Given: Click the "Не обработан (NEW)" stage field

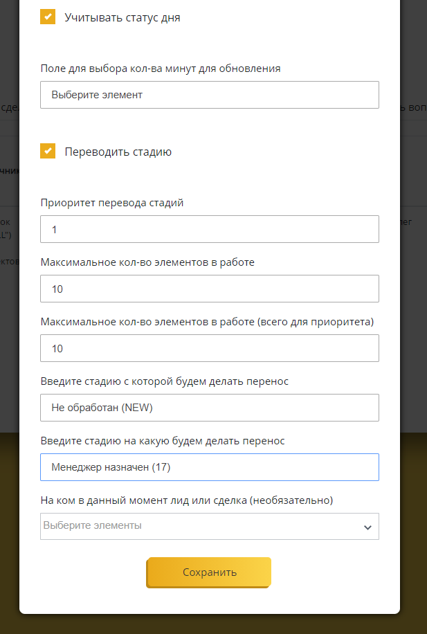Looking at the screenshot, I should (x=209, y=408).
